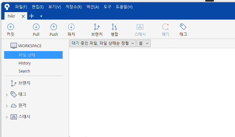The height and width of the screenshot is (137, 235).
Task: Click the 스태시 label in the sidebar
Action: tap(24, 117)
